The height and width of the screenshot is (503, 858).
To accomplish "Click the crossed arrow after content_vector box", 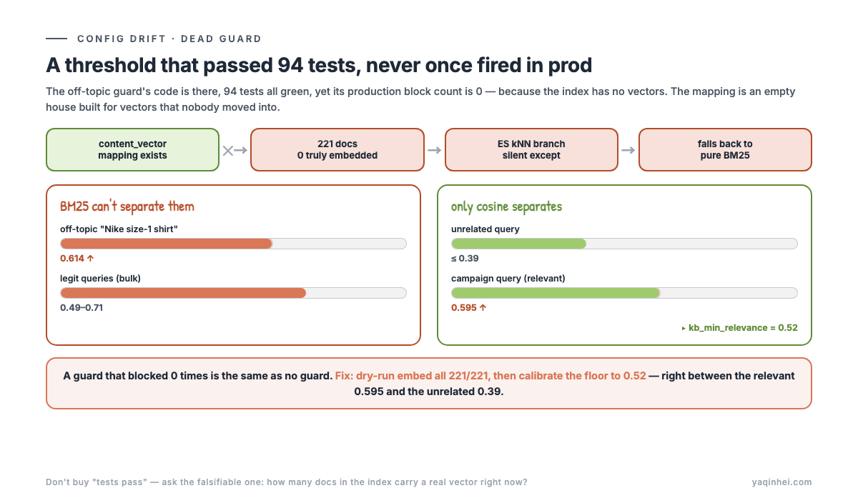I will (x=235, y=150).
